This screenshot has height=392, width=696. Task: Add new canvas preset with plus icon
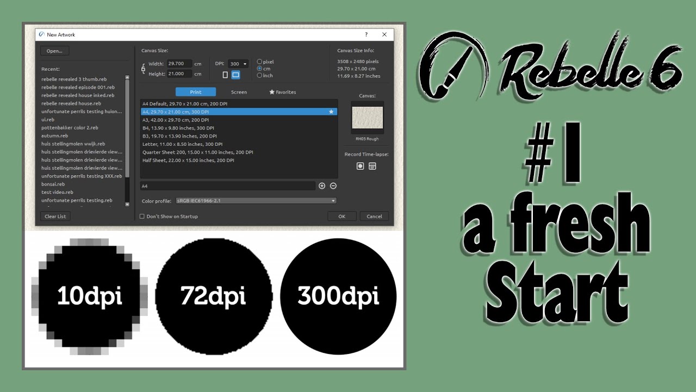[322, 186]
